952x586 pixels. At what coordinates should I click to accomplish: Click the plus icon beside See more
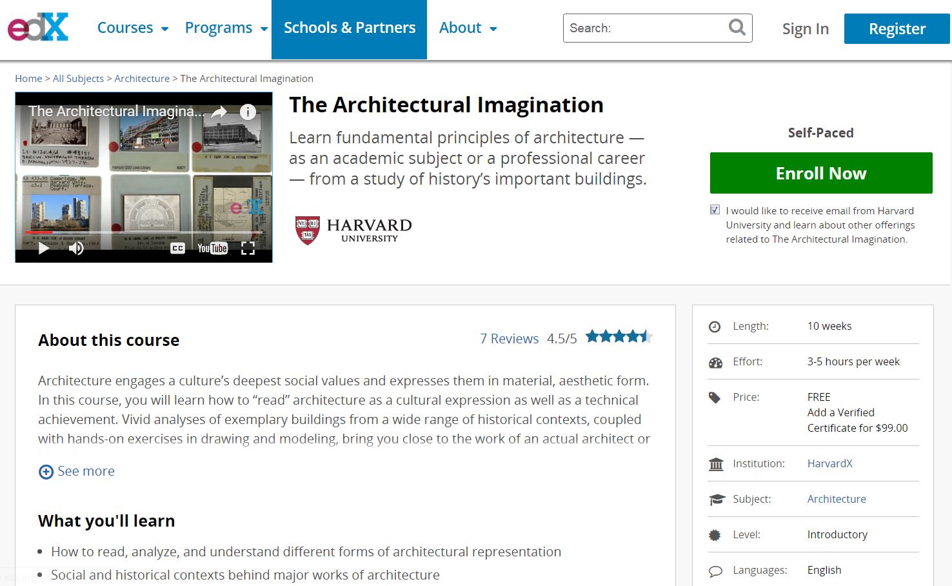[46, 472]
